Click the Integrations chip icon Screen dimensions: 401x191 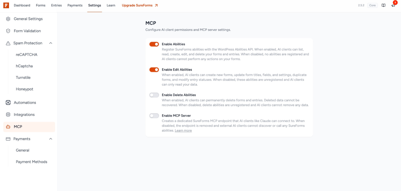coord(8,115)
